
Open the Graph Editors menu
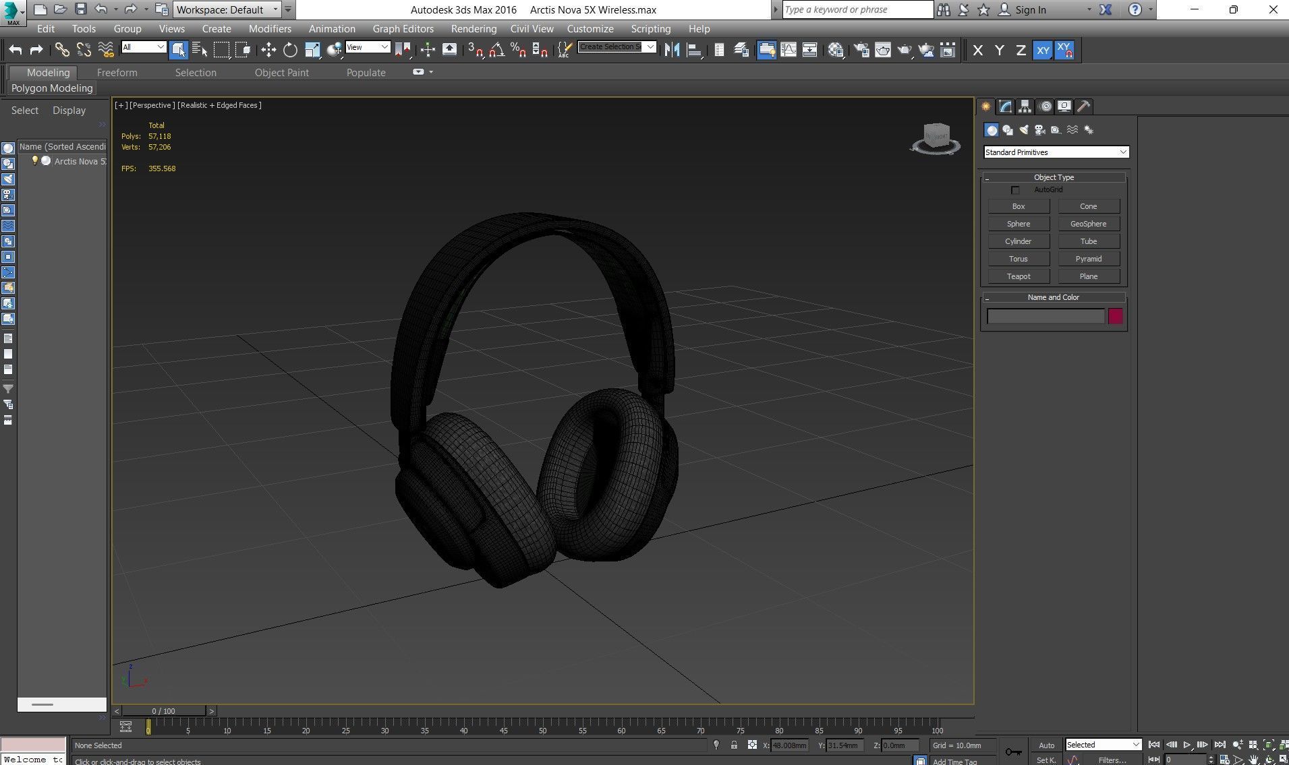[x=403, y=29]
